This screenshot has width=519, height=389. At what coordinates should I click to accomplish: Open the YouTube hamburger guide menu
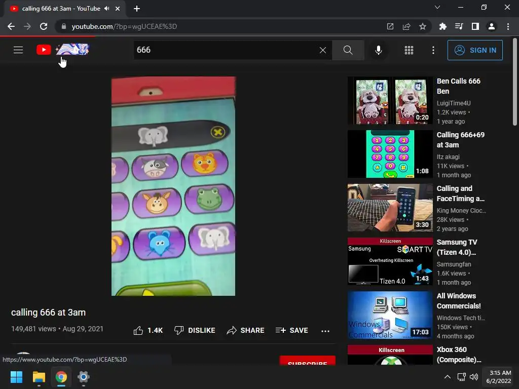pos(18,50)
